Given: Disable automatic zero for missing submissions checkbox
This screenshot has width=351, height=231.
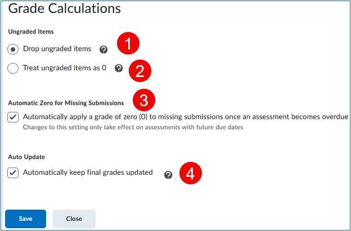Looking at the screenshot, I should coord(13,117).
